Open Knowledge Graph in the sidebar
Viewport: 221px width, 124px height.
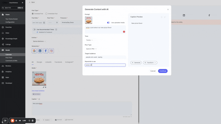pyautogui.click(x=11, y=39)
